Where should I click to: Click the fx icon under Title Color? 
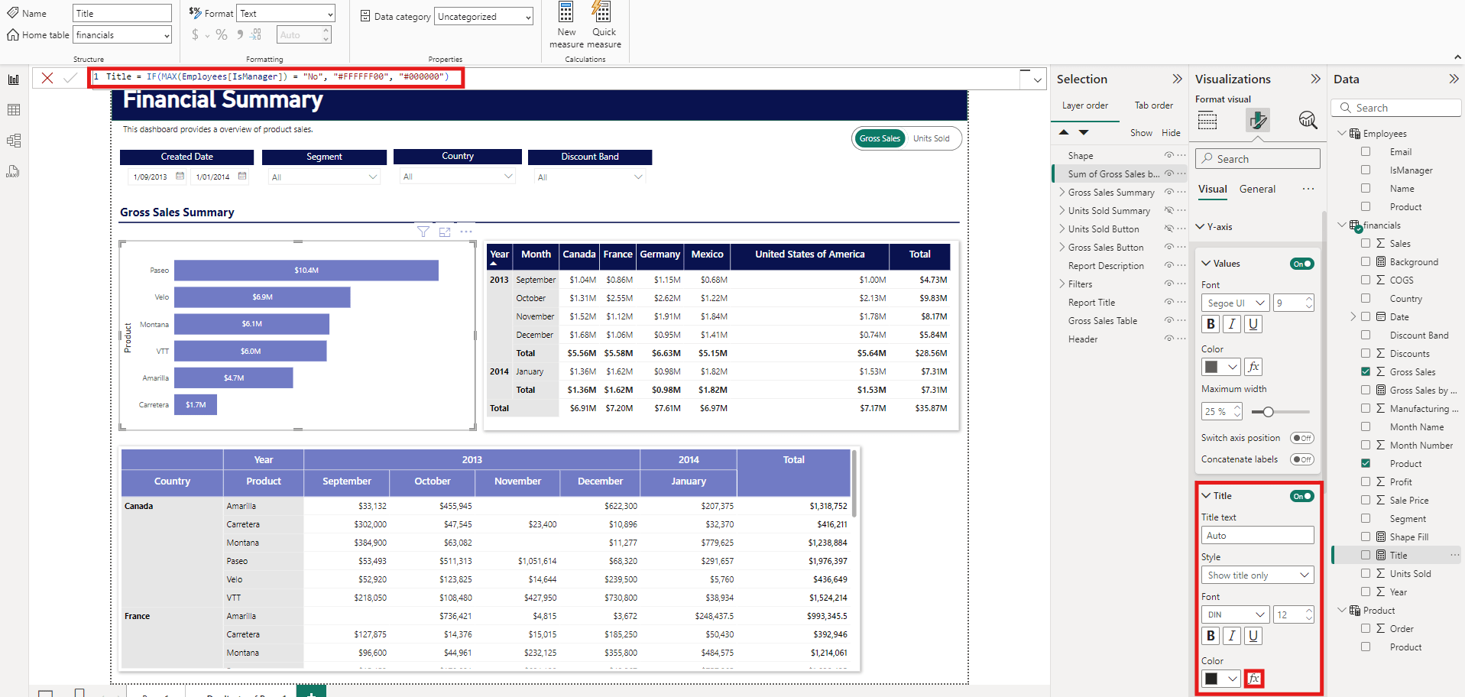[x=1253, y=679]
